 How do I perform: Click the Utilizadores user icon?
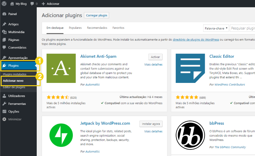pos(4,96)
